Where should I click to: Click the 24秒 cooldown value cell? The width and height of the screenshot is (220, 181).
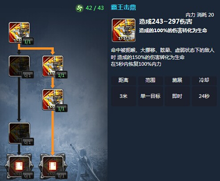[x=204, y=96]
